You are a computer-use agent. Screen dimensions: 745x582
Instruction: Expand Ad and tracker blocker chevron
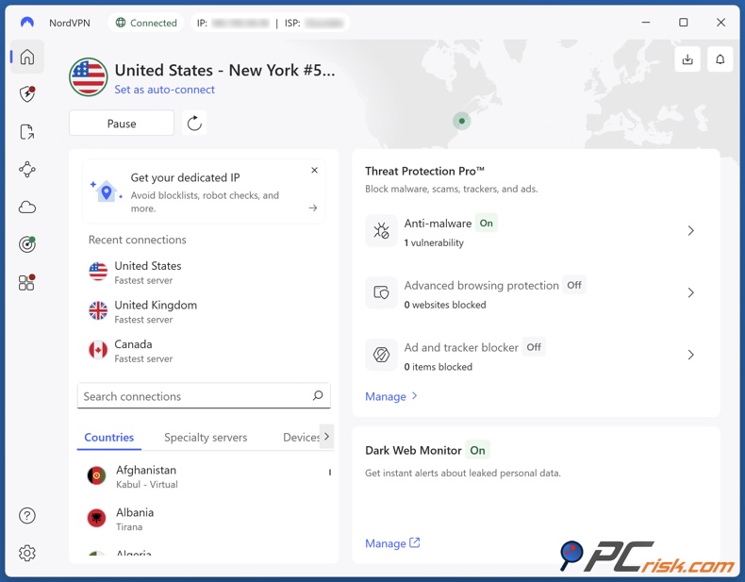point(690,356)
